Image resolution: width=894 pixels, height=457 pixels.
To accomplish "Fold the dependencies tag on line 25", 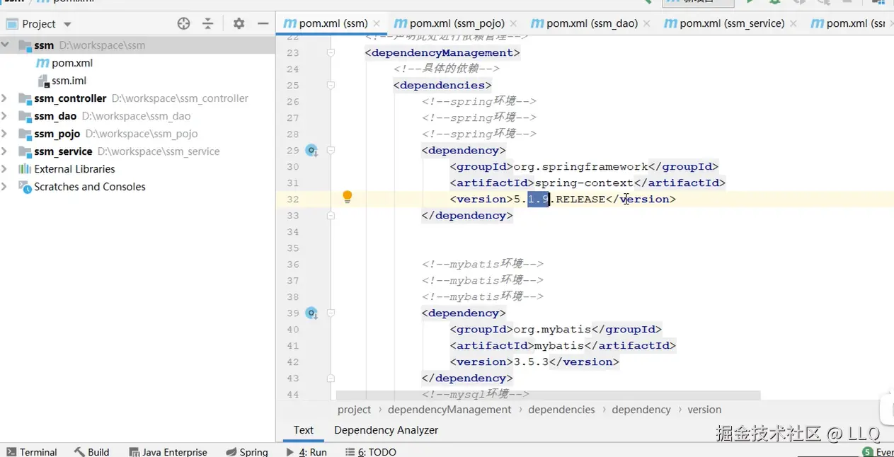I will (331, 85).
